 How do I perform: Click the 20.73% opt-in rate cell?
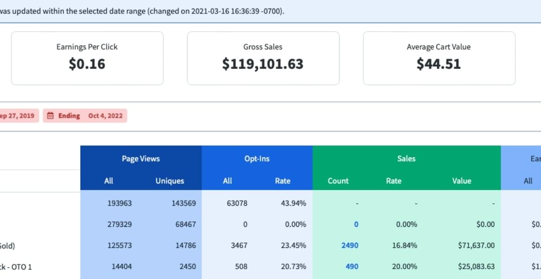point(293,266)
